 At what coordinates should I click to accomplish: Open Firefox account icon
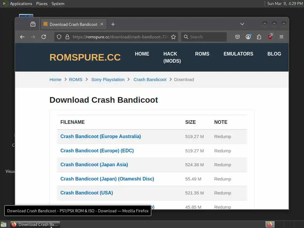pos(248,37)
